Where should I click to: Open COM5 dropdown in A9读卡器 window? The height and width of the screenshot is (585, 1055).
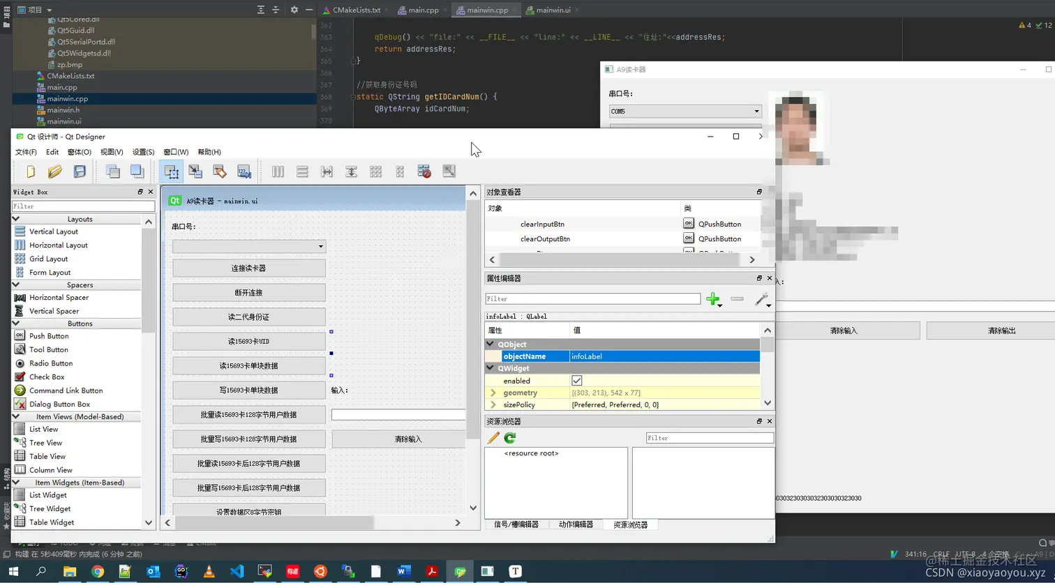685,111
